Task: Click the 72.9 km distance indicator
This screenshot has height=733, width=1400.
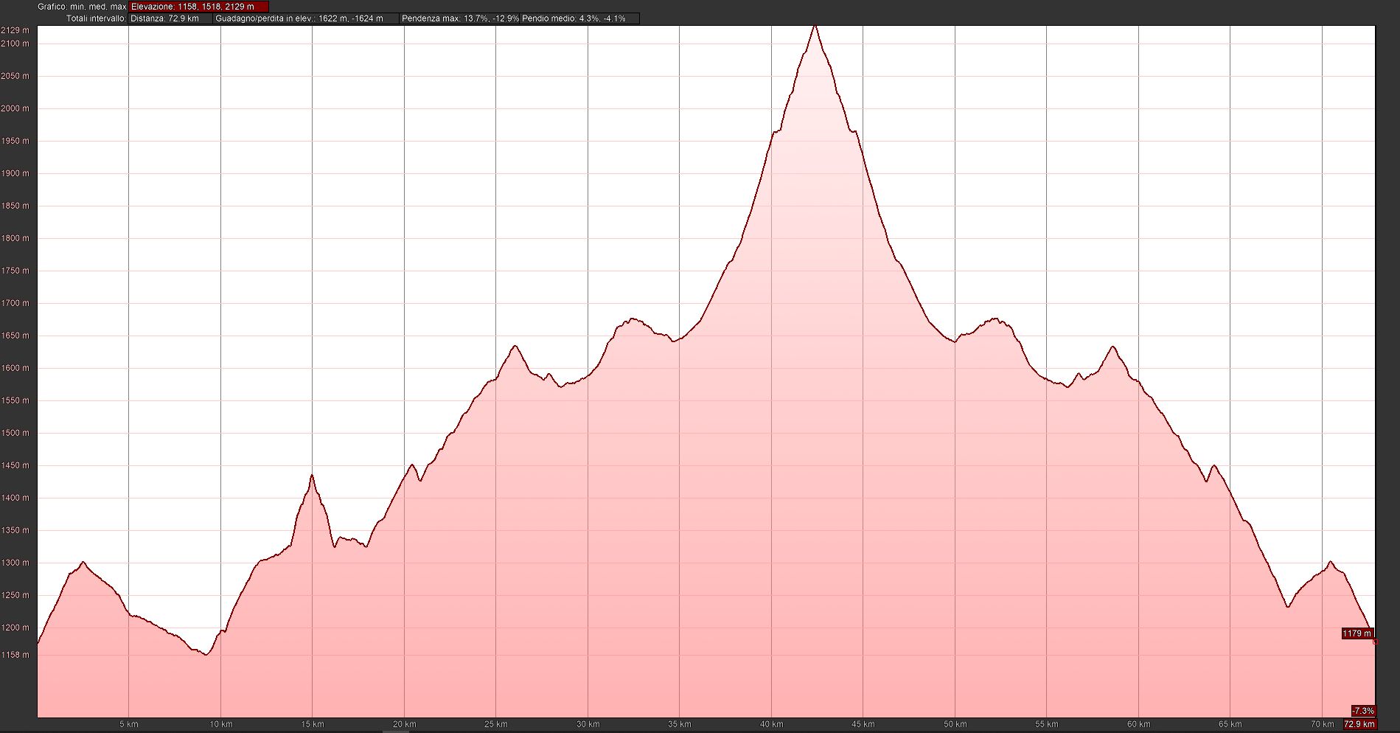Action: (1359, 724)
